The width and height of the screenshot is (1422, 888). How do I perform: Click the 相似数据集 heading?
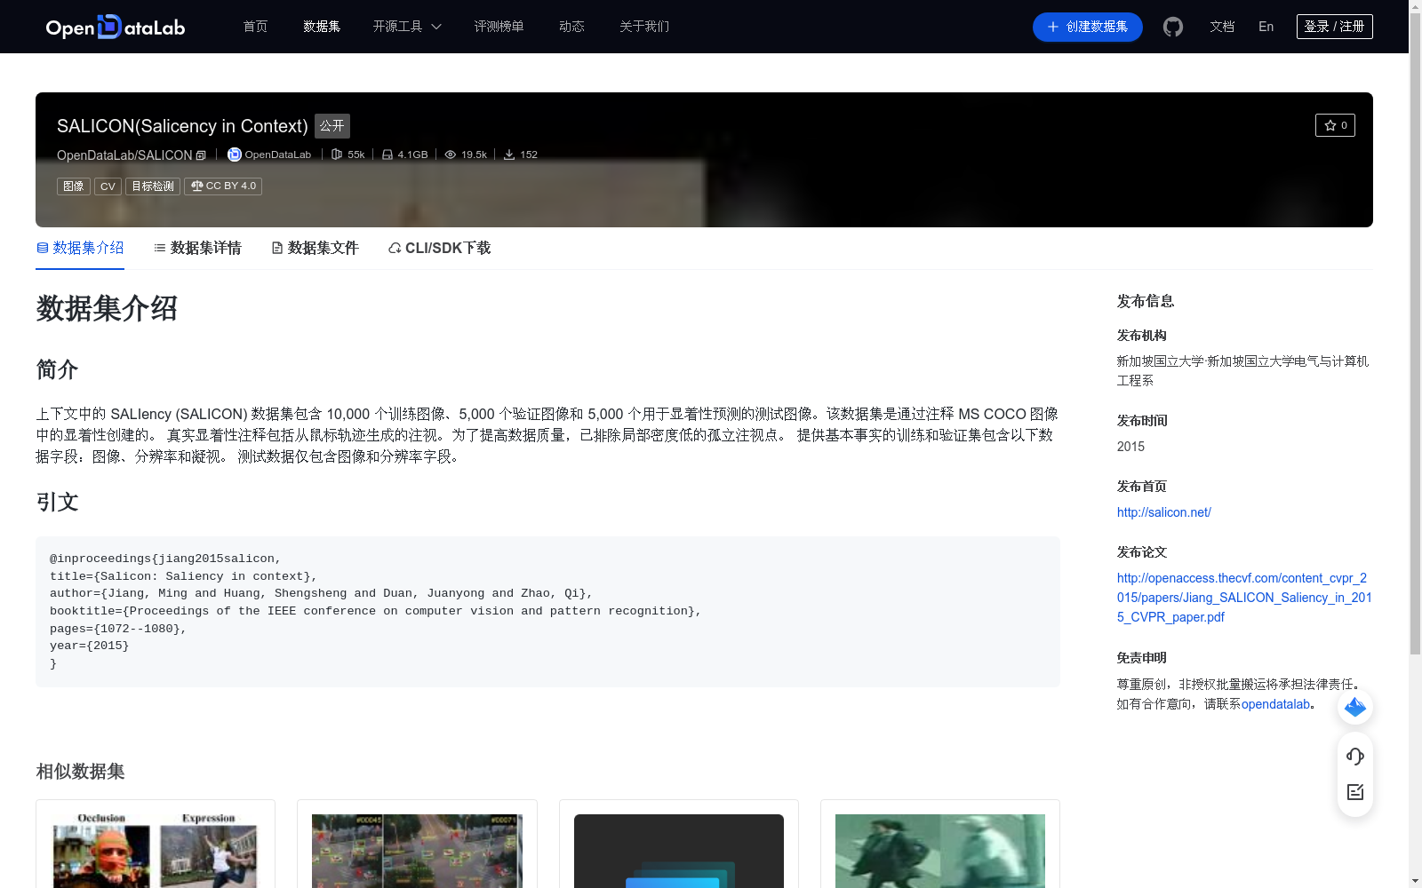(80, 772)
